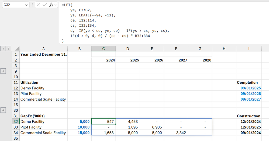Screen dimensions: 269x141
Task: Select column D header
Action: tap(128, 49)
